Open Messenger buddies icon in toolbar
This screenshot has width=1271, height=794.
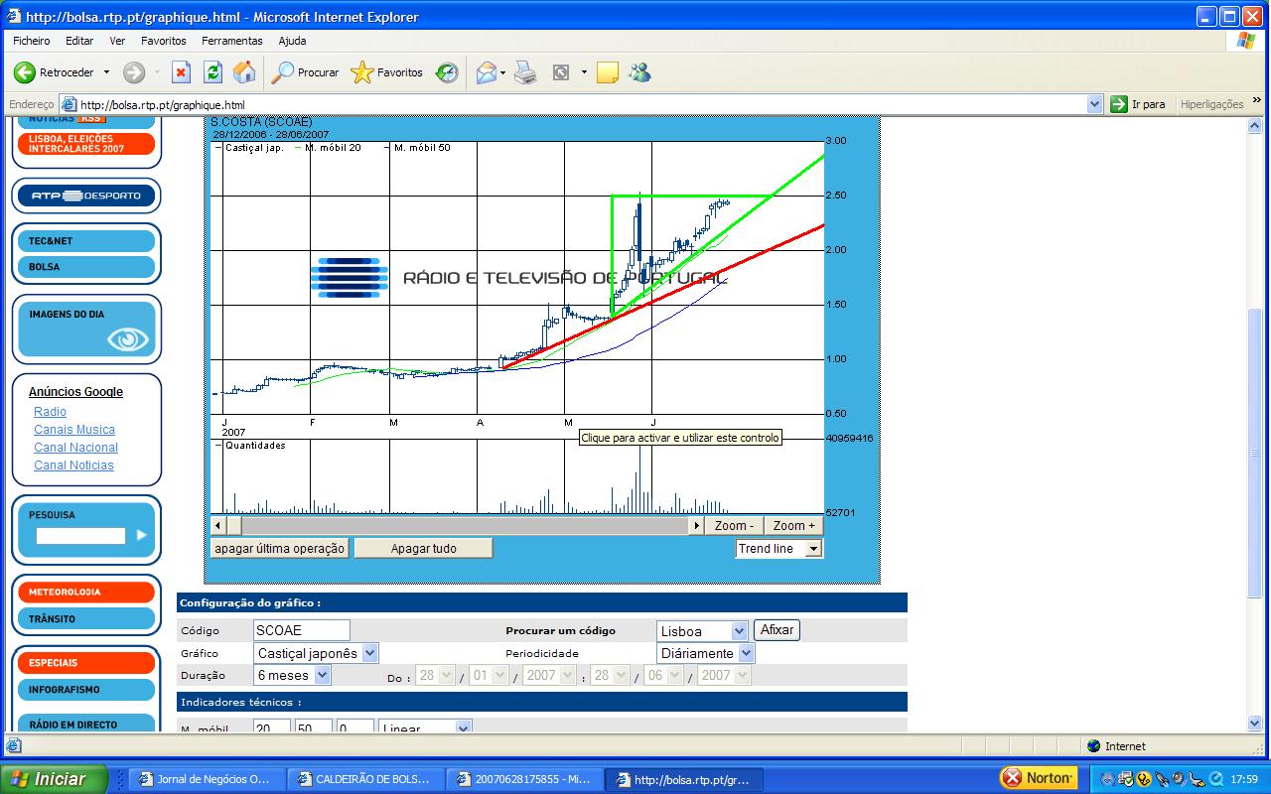[639, 72]
